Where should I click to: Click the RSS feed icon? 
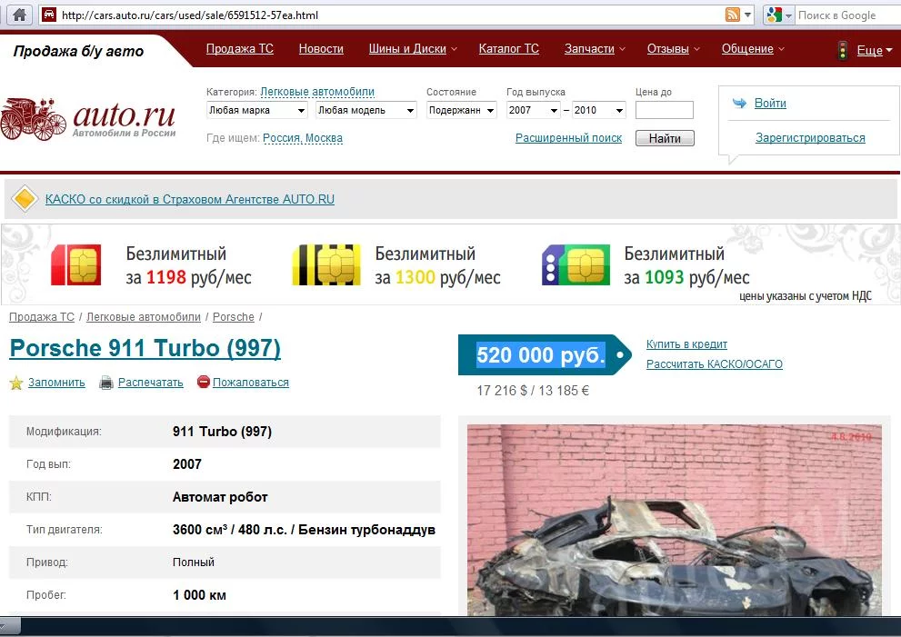pyautogui.click(x=732, y=15)
